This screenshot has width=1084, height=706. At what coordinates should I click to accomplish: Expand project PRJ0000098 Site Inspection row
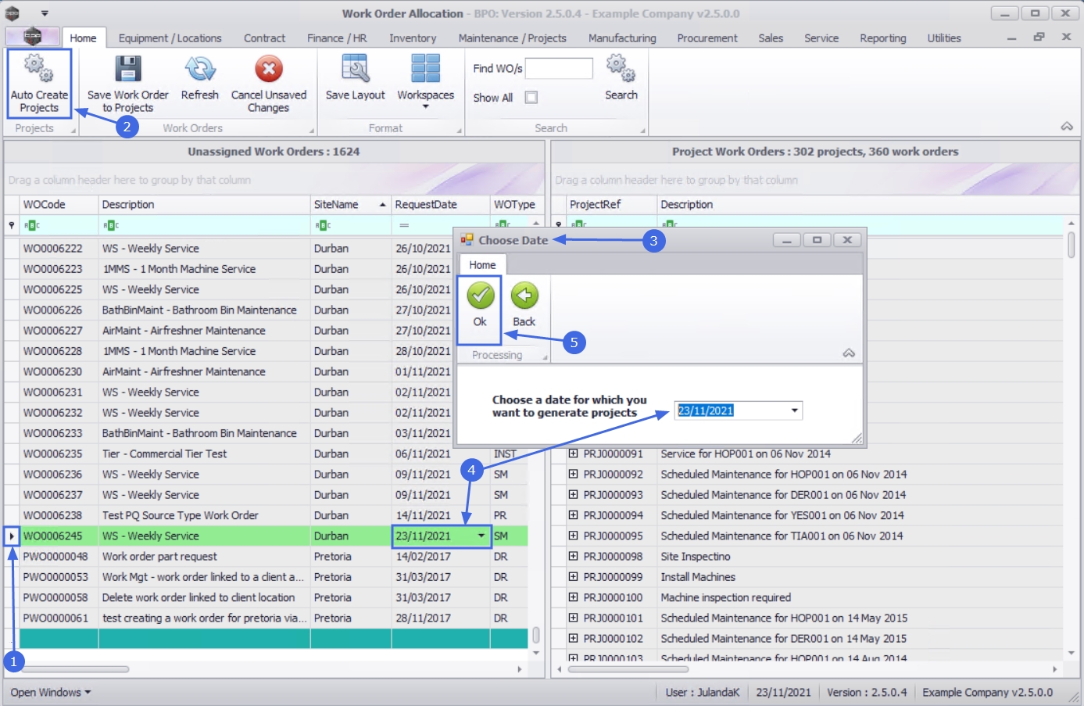[573, 557]
